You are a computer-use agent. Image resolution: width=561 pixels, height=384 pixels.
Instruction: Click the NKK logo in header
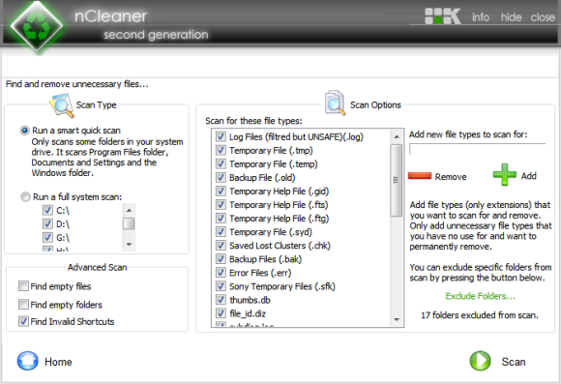coord(443,16)
